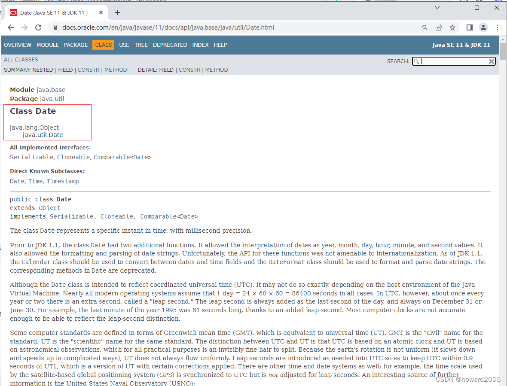Open the TREE navigation item
The width and height of the screenshot is (507, 386).
pyautogui.click(x=141, y=45)
